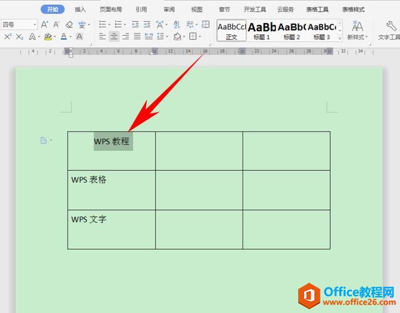Switch to the 表格工具 tab

coord(317,9)
